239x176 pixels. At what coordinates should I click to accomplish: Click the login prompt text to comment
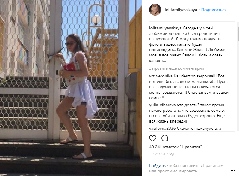point(186,168)
